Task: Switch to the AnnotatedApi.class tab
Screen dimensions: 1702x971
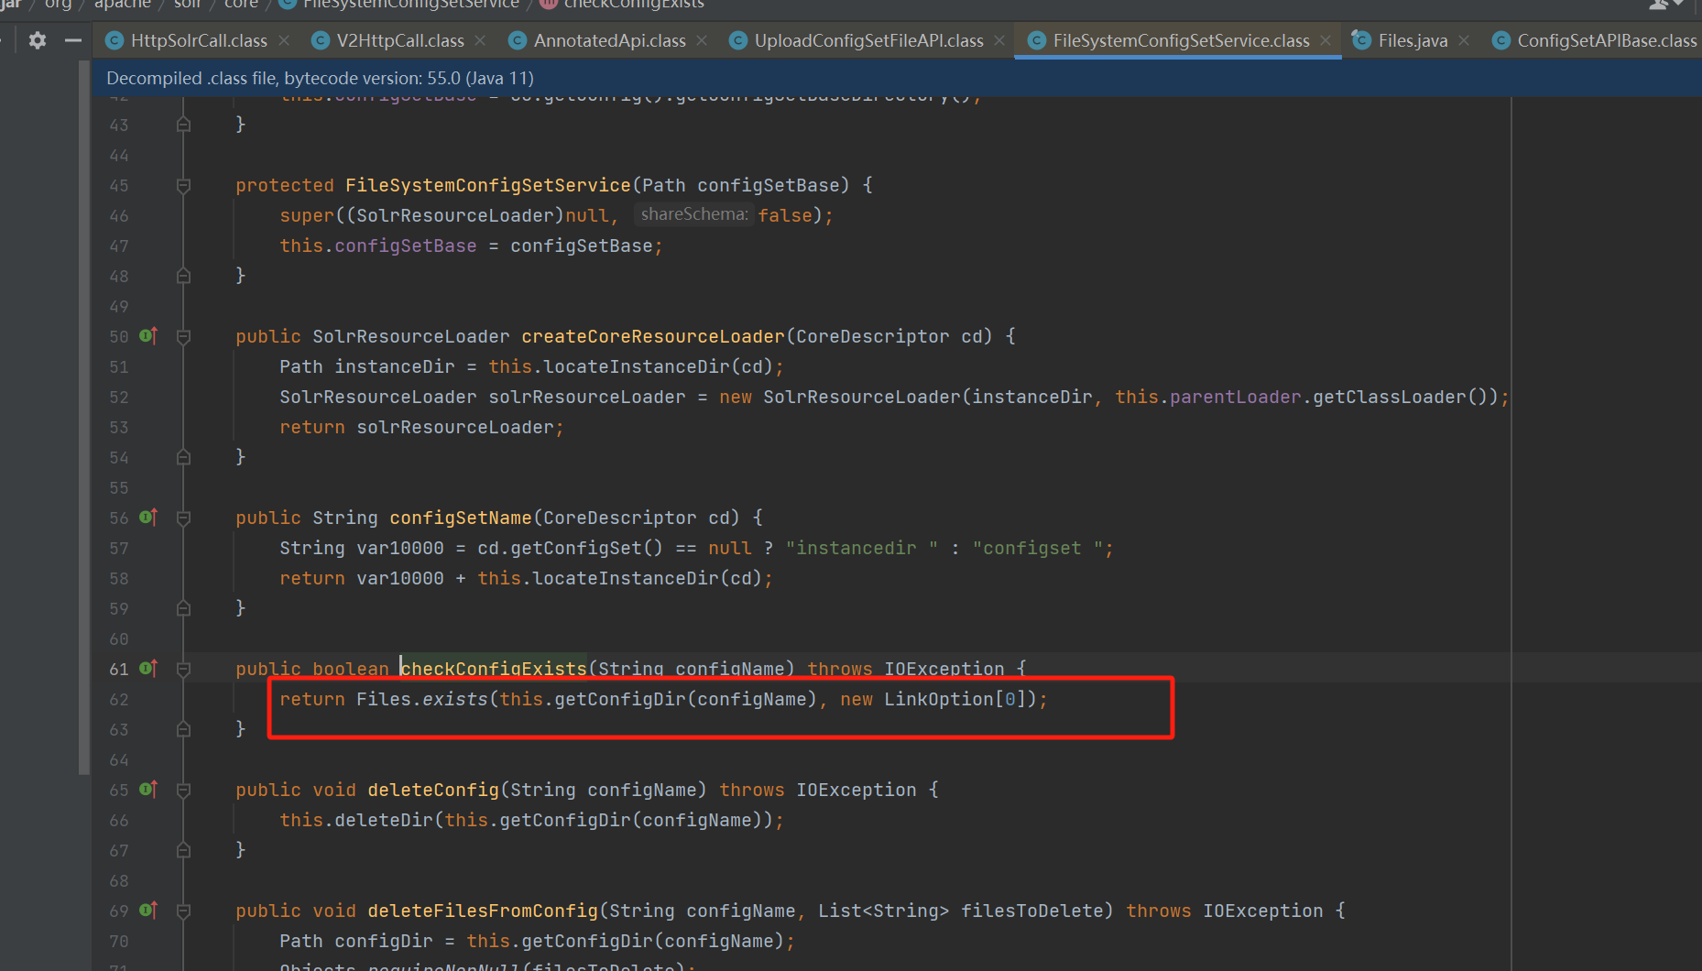Action: [x=610, y=40]
